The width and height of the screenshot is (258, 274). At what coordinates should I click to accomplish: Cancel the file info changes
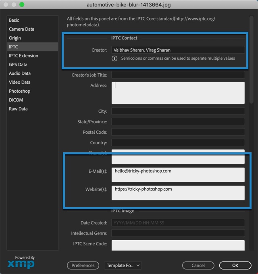(198, 266)
